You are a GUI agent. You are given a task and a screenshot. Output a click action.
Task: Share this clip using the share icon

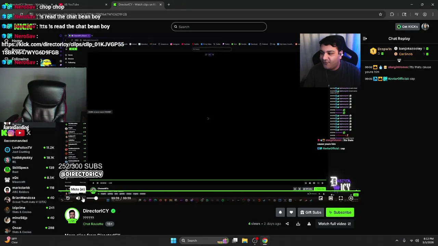287,224
